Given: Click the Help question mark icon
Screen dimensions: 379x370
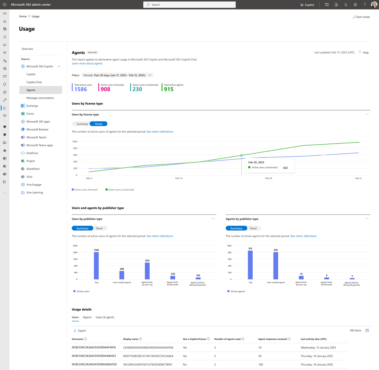Looking at the screenshot, I should (360, 53).
